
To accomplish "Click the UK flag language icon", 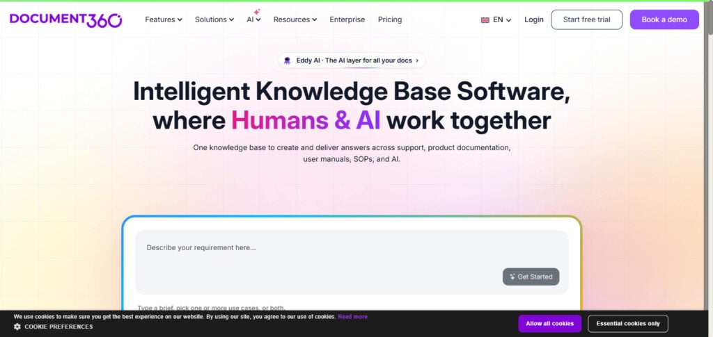I will click(x=485, y=20).
